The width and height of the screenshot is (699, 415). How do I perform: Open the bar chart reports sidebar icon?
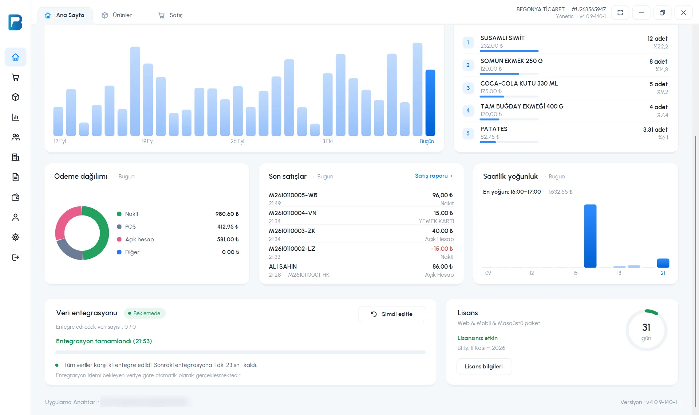click(x=15, y=117)
